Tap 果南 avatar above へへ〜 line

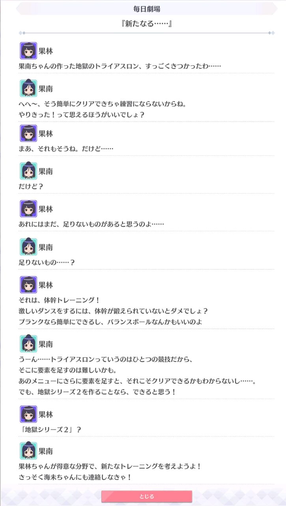28,89
